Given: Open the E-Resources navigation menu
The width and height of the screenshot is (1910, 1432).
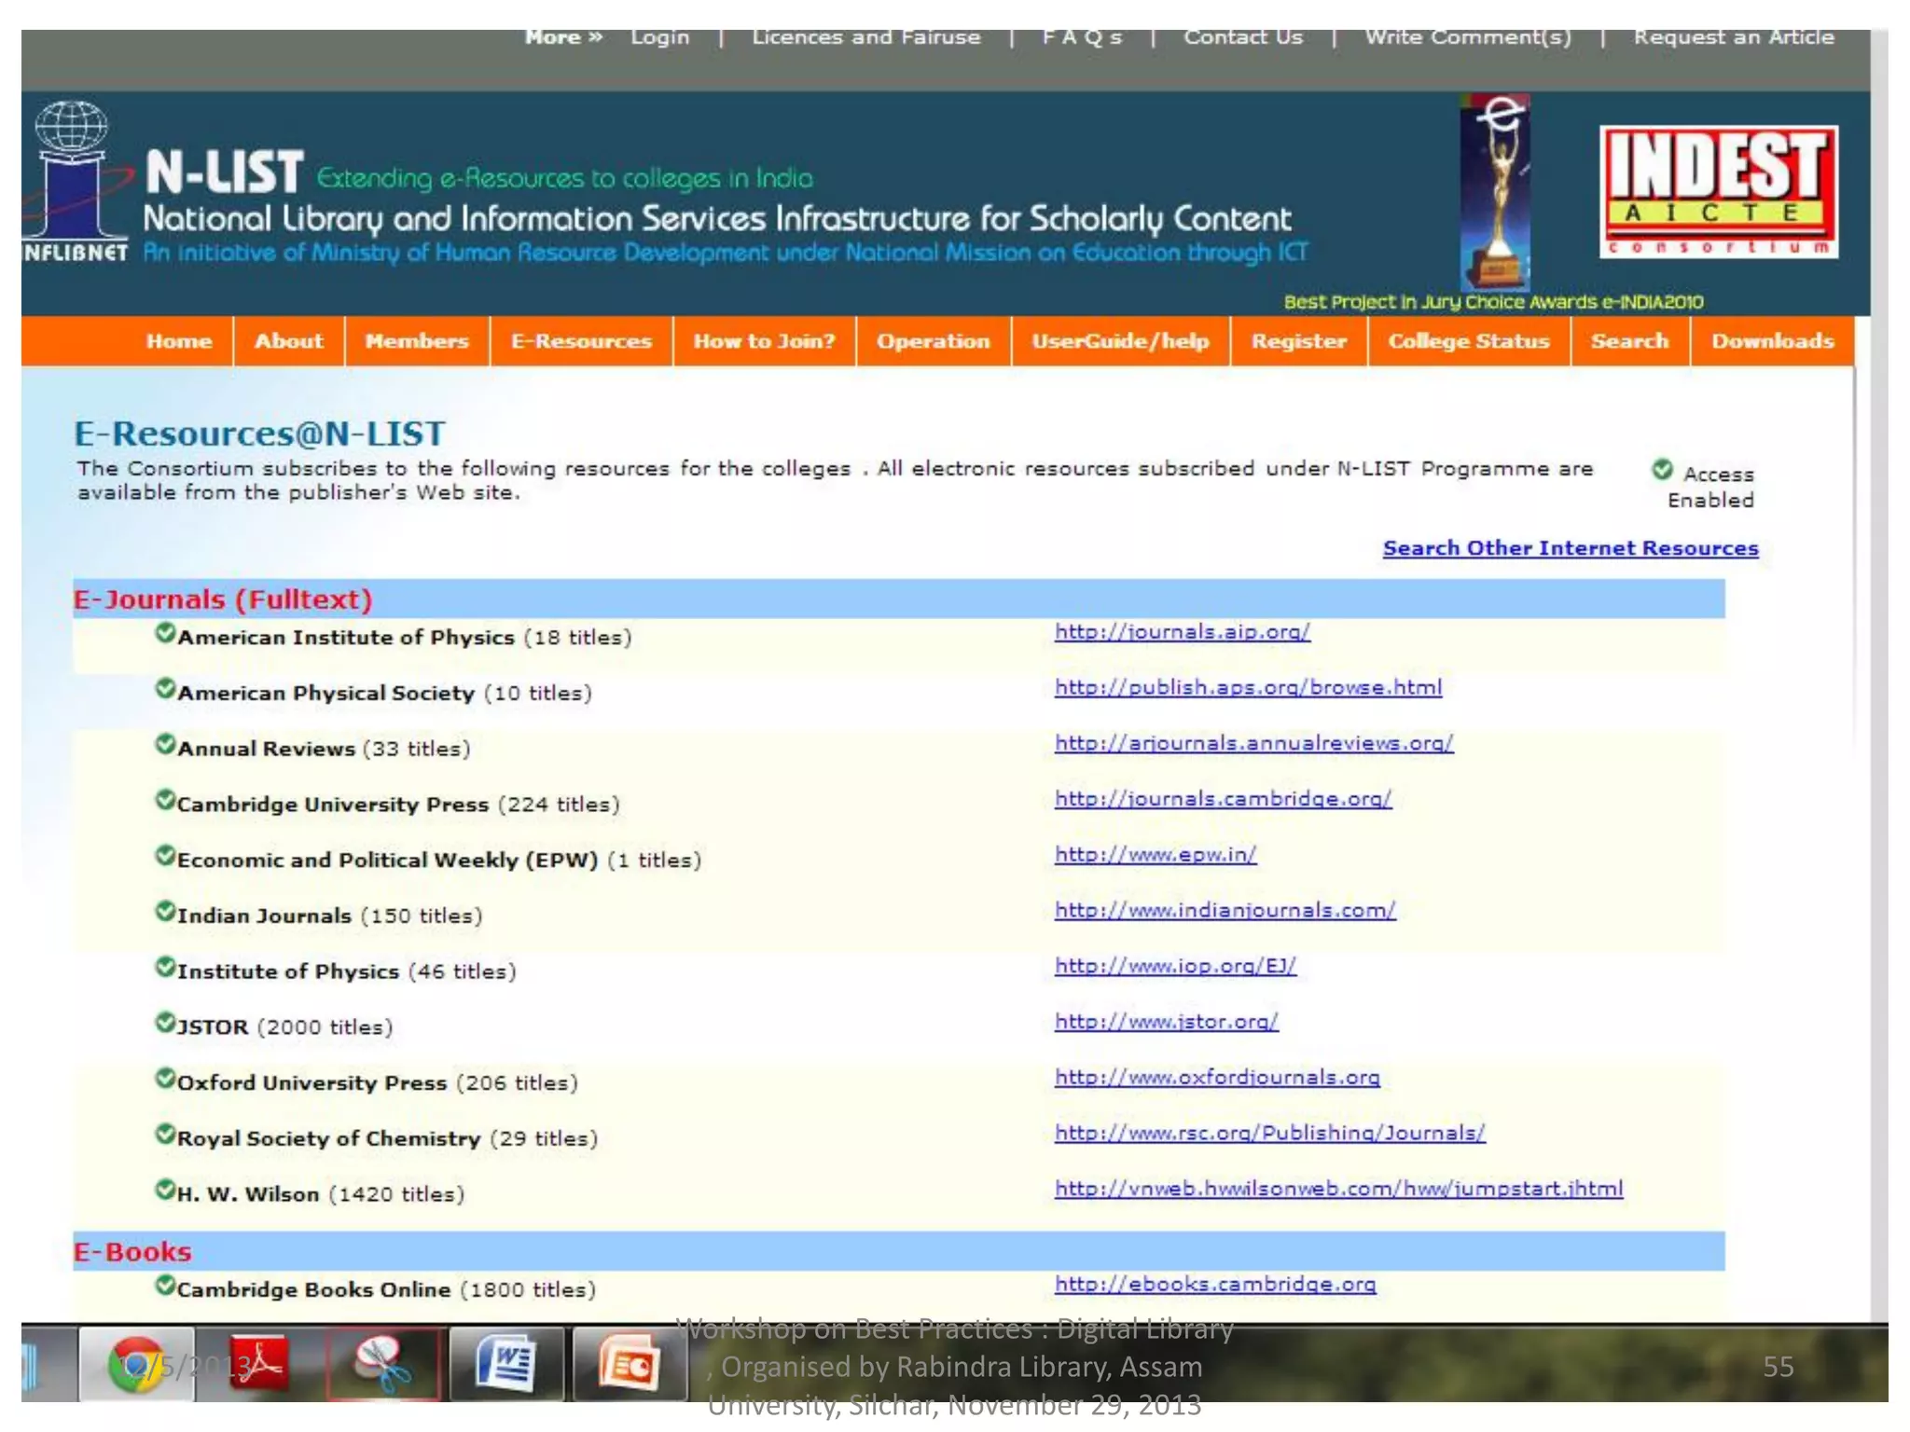Looking at the screenshot, I should [580, 341].
